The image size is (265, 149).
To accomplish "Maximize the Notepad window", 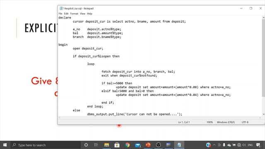I will coord(251,8).
